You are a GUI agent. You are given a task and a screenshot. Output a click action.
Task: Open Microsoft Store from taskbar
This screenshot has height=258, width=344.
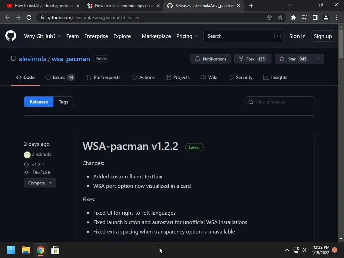[x=55, y=250]
